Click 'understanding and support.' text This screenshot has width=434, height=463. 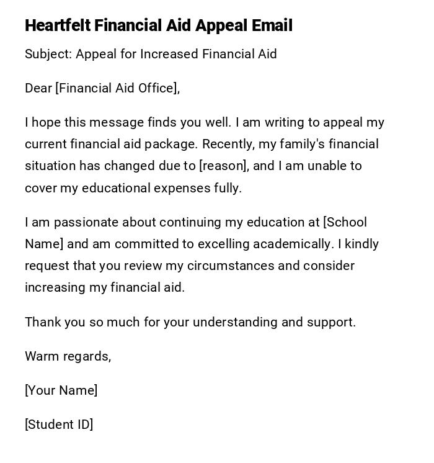pyautogui.click(x=275, y=322)
